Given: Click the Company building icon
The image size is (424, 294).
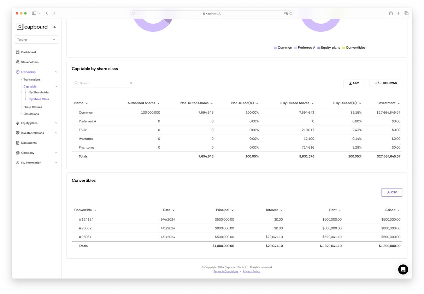Looking at the screenshot, I should (17, 152).
